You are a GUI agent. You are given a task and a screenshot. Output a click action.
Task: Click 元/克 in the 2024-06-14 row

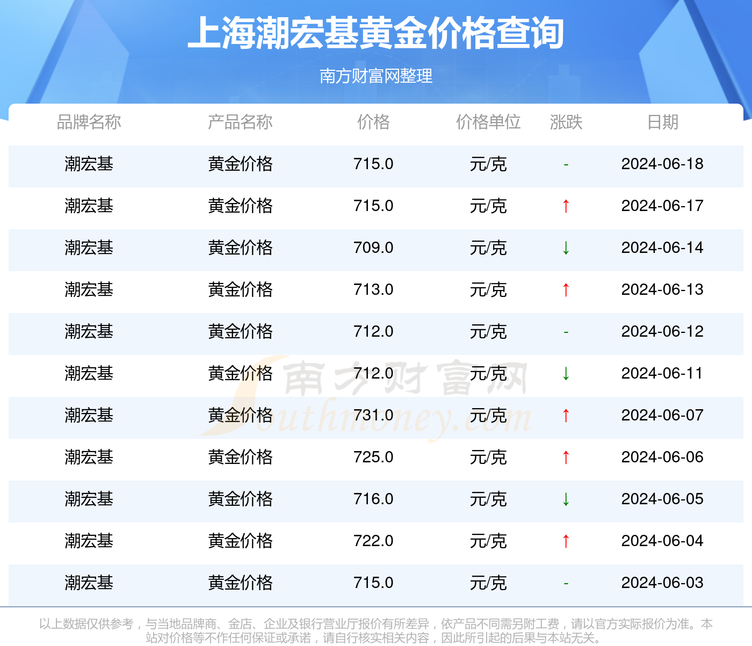[x=488, y=248]
